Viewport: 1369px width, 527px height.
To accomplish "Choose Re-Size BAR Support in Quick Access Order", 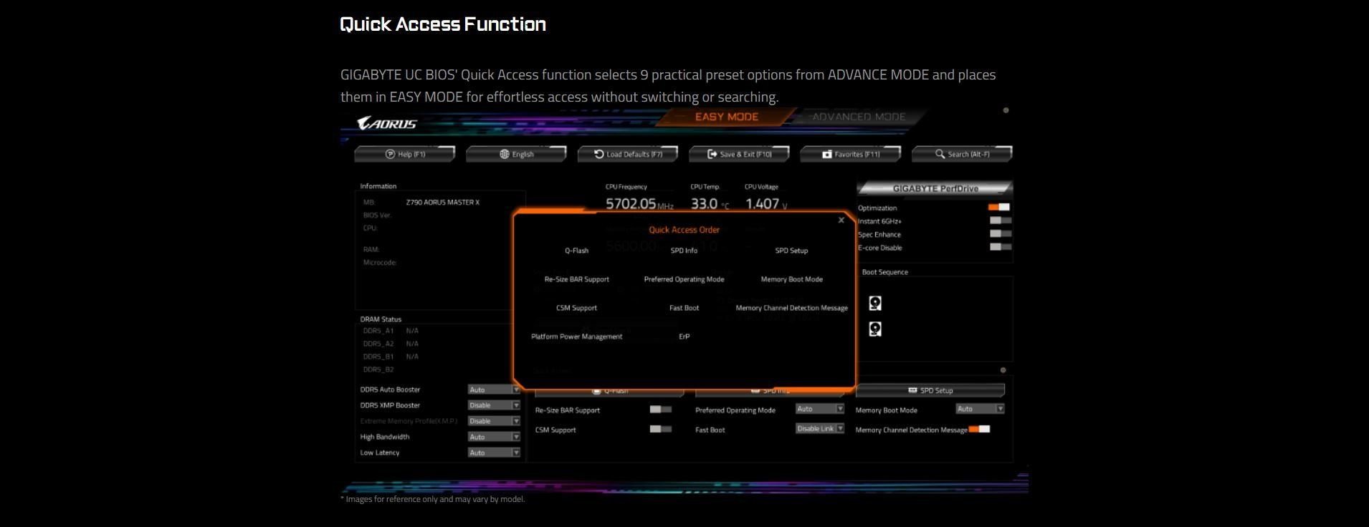I will tap(577, 279).
